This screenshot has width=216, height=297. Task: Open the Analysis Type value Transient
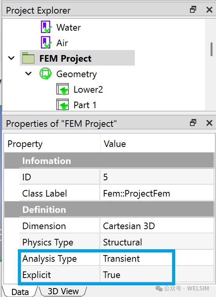157,259
